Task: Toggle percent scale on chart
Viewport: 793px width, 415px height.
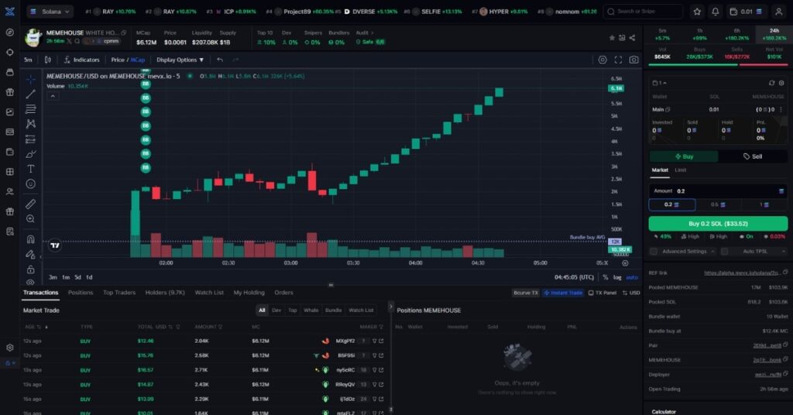Action: 606,277
